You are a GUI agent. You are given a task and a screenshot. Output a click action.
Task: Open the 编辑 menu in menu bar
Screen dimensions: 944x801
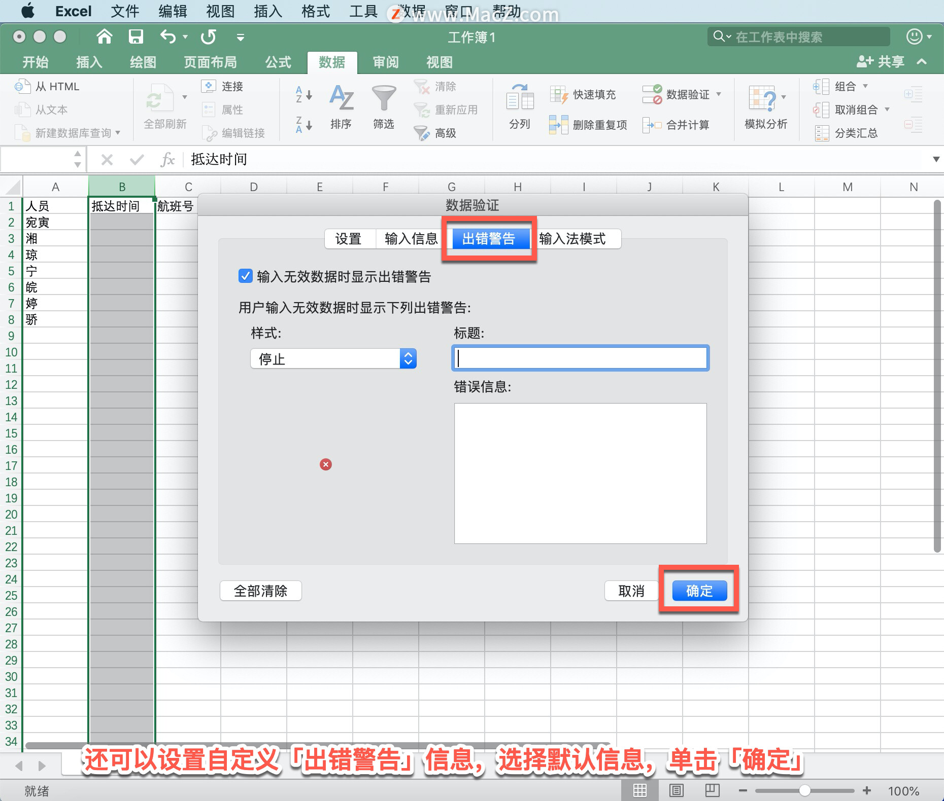point(173,11)
